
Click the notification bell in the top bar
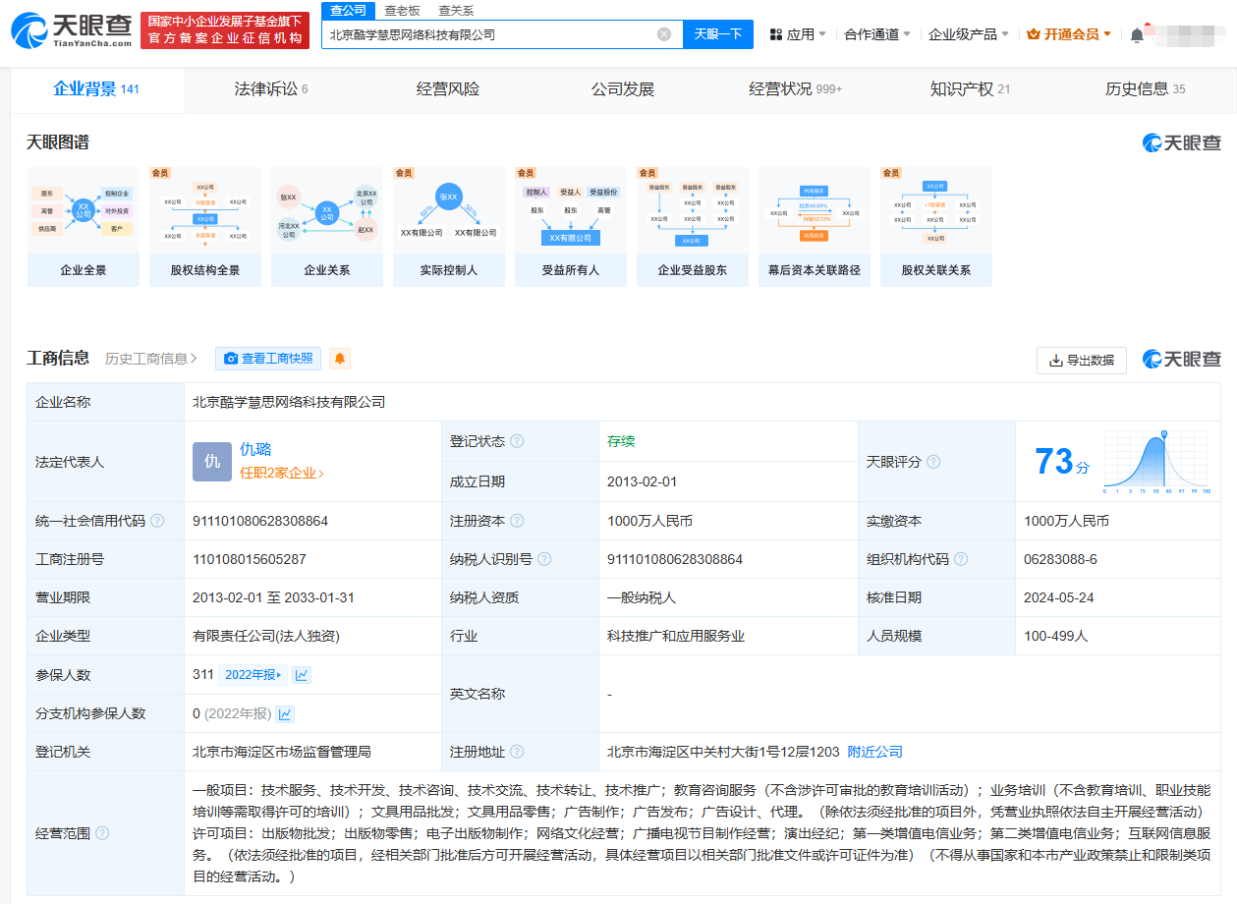[x=1137, y=34]
